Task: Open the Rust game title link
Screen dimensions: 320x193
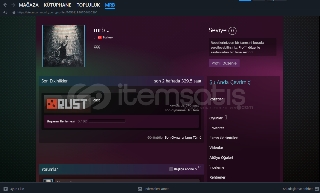Action: (96, 100)
